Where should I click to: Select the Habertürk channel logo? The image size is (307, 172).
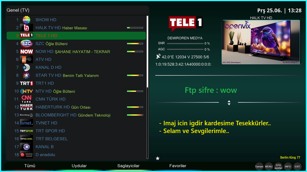pyautogui.click(x=26, y=107)
